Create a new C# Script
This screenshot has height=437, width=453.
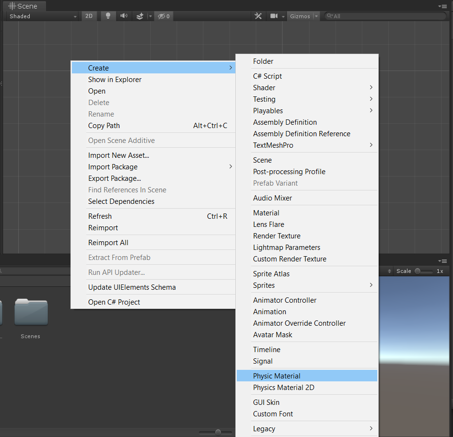coord(307,76)
